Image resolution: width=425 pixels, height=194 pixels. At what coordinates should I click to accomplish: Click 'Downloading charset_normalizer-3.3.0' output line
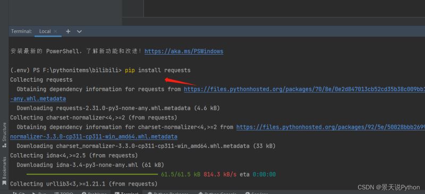(146, 146)
